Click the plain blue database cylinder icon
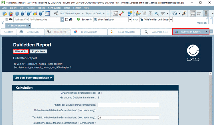 click(x=17, y=13)
